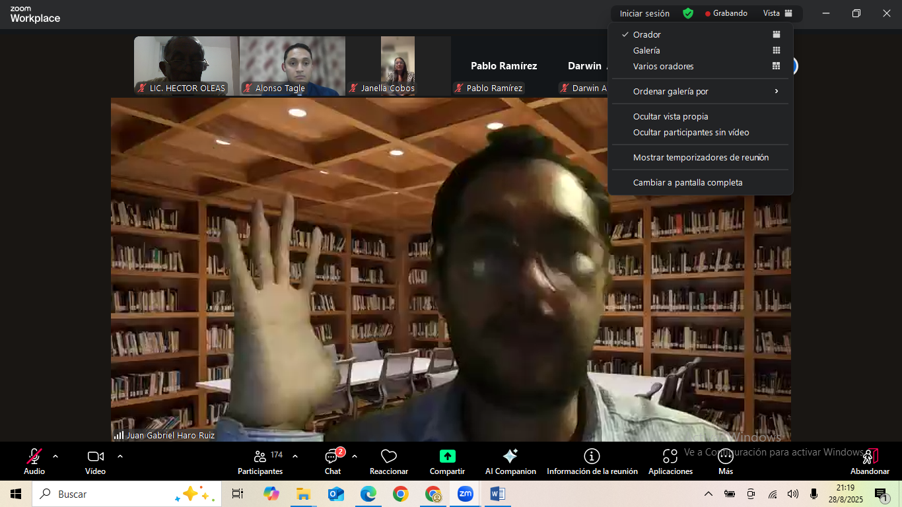Choose Cambiar a pantalla completa
This screenshot has height=507, width=902.
pos(687,183)
